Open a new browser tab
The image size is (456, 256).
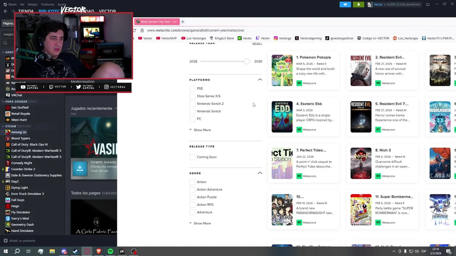(182, 22)
